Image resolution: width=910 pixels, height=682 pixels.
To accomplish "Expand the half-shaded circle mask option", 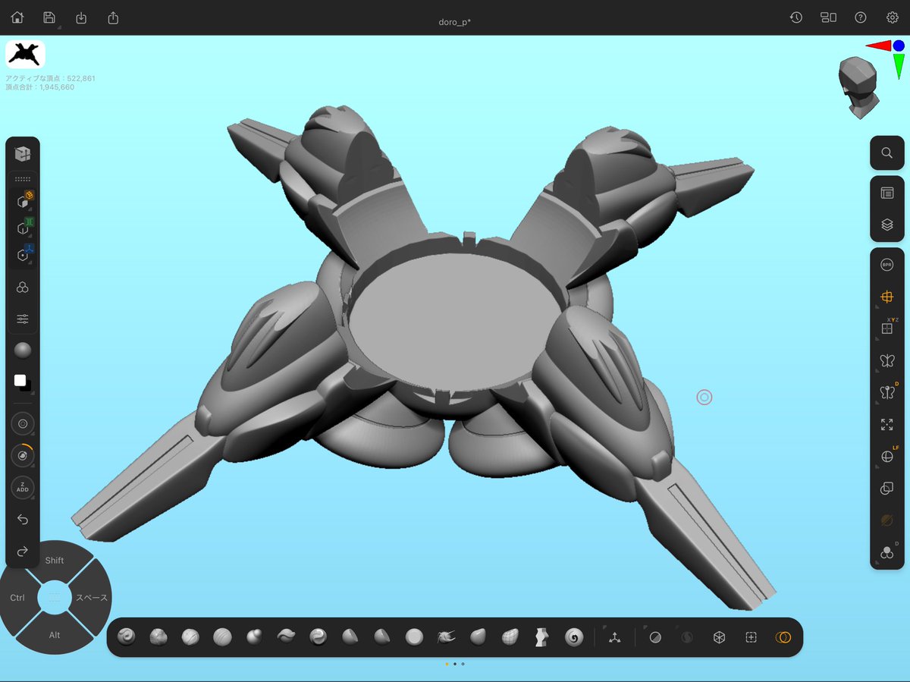I will (x=655, y=637).
